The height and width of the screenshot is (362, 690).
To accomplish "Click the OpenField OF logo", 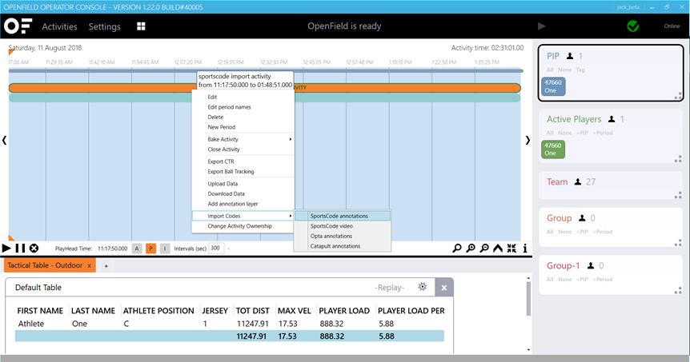I will 18,26.
